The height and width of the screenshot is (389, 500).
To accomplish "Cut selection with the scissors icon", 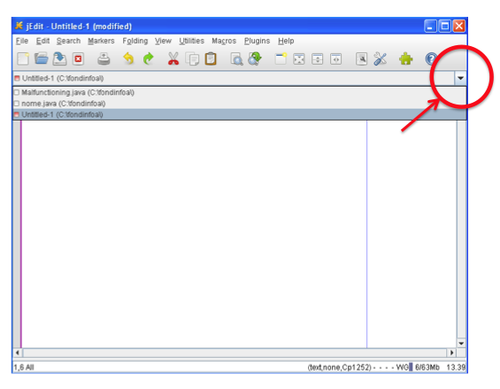I will pyautogui.click(x=173, y=59).
